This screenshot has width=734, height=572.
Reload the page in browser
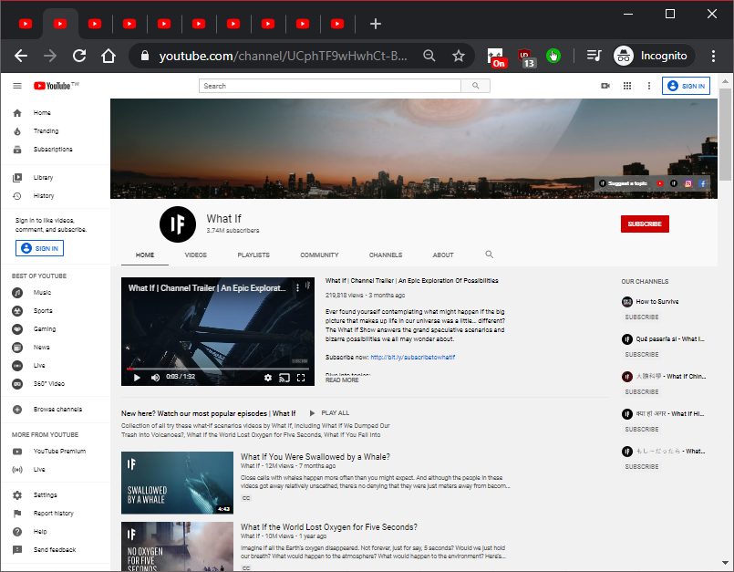[79, 57]
